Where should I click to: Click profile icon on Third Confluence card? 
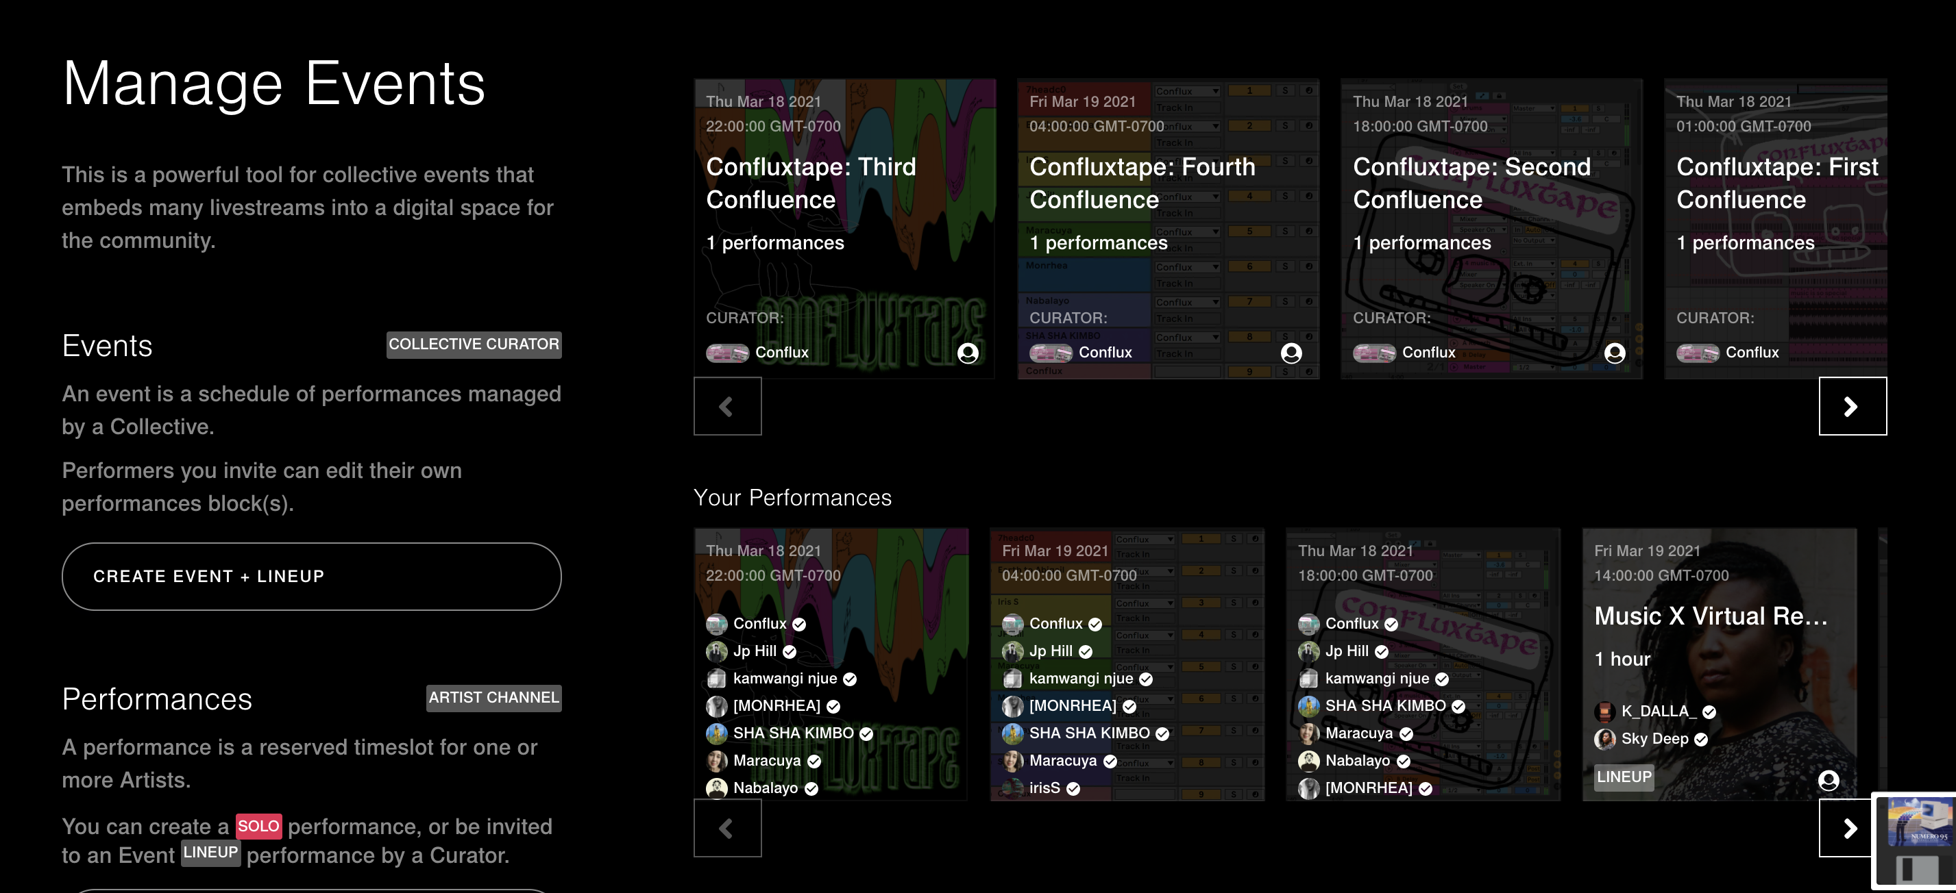click(x=967, y=353)
